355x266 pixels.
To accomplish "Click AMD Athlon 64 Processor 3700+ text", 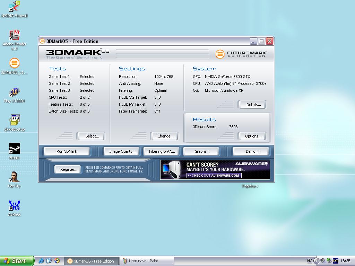I will 235,84.
